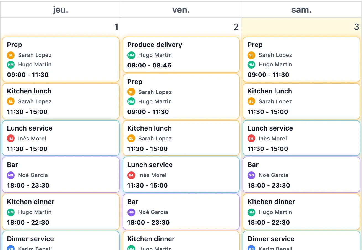Click "Hugo Martin" in Saturday's Kitchen dinner
This screenshot has width=362, height=250.
[x=275, y=212]
